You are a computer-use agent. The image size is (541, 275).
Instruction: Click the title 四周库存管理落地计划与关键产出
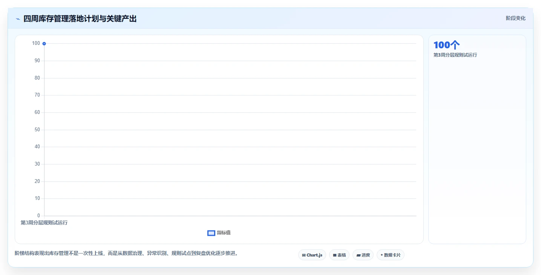point(80,18)
